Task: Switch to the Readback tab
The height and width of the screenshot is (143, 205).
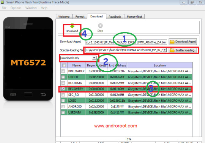Action: 115,17
